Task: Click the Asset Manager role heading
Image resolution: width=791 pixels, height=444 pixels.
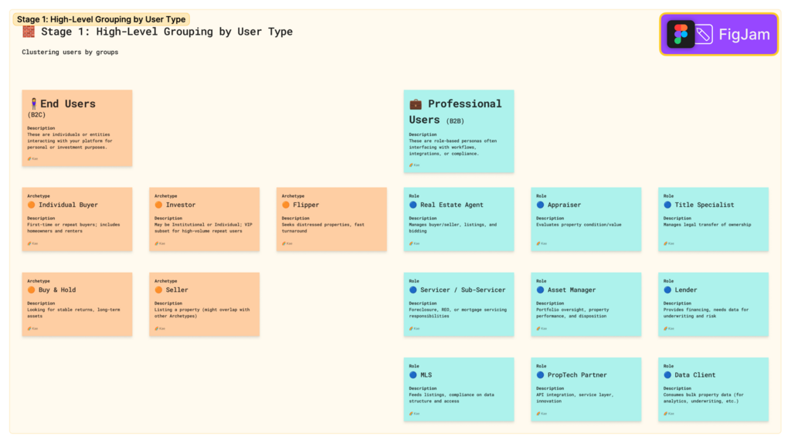Action: pyautogui.click(x=572, y=290)
